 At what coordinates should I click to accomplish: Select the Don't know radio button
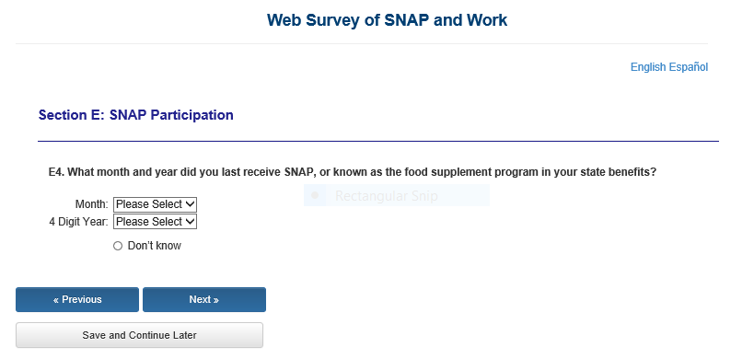(x=118, y=246)
